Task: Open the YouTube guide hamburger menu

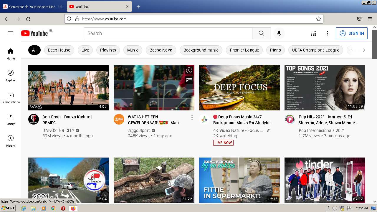Action: pyautogui.click(x=11, y=33)
